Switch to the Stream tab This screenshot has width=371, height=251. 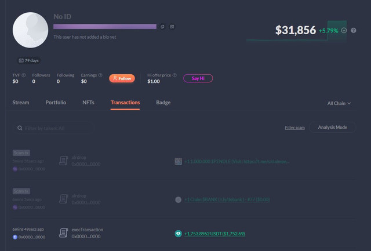tap(21, 103)
